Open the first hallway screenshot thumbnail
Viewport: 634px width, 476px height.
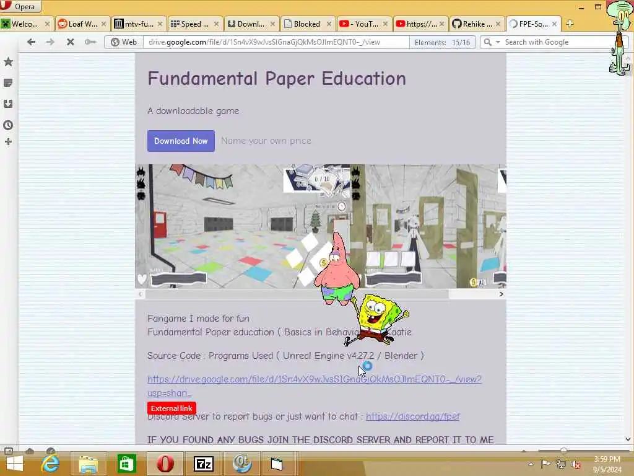tap(243, 226)
